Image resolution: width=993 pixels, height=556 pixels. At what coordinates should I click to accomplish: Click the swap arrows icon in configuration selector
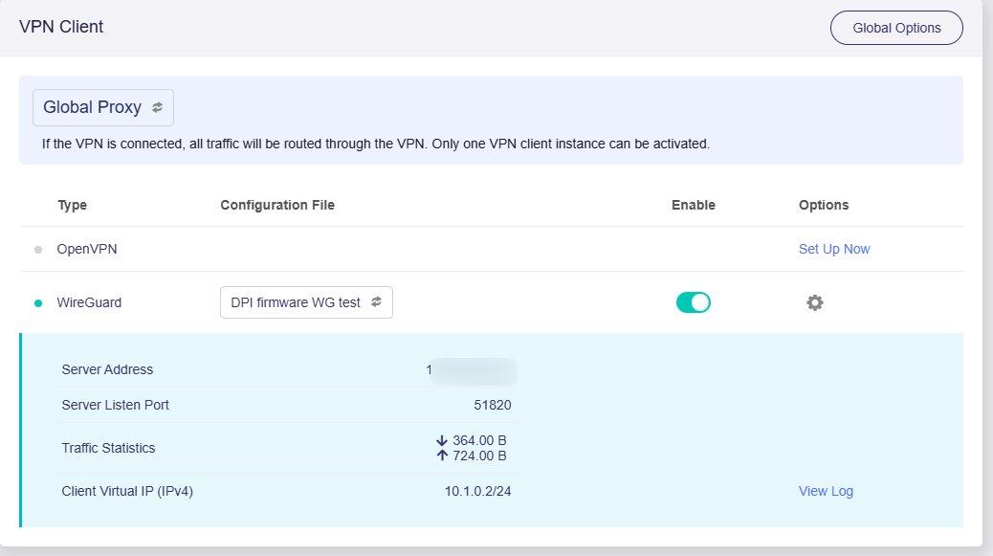point(377,302)
